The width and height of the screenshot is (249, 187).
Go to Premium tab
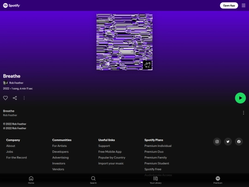point(218,180)
